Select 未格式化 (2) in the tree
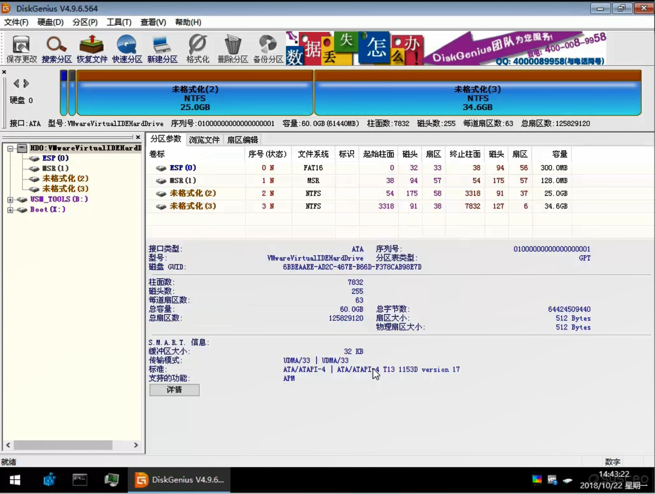Screen dimensions: 655x494 click(65, 178)
